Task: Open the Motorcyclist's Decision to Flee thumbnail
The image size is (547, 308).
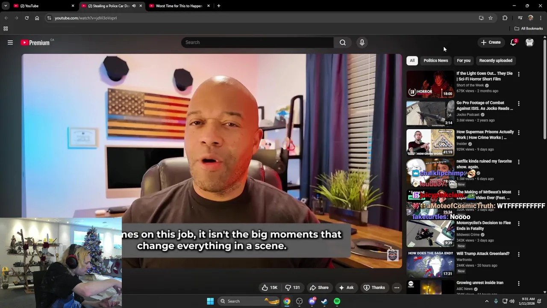Action: [430, 234]
